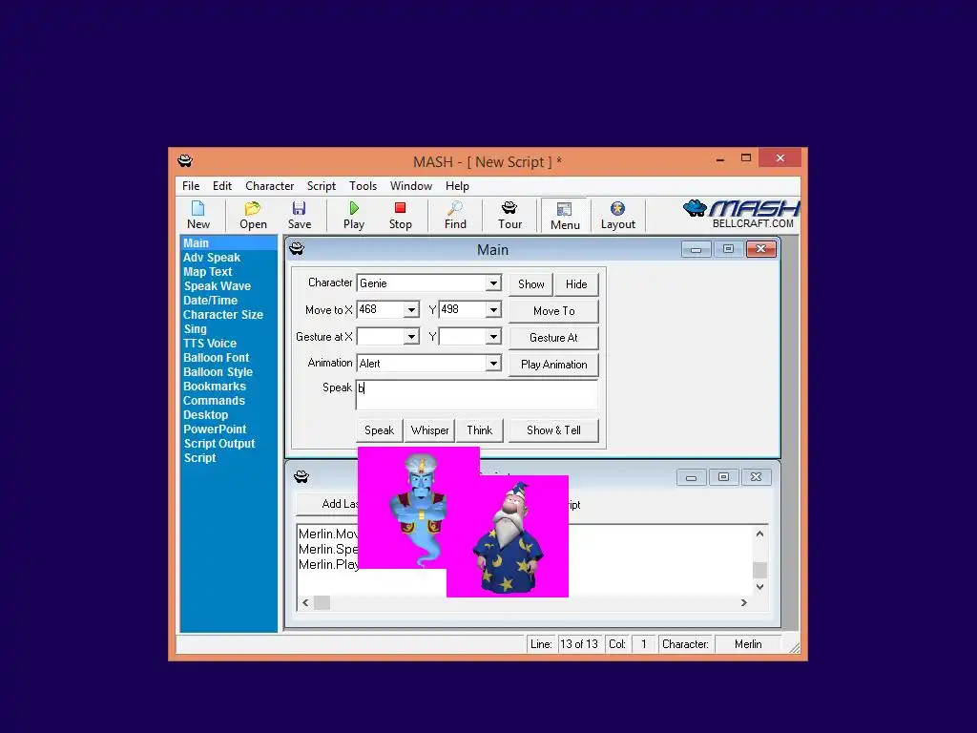977x733 pixels.
Task: Select Adv Speak in sidebar
Action: 211,258
